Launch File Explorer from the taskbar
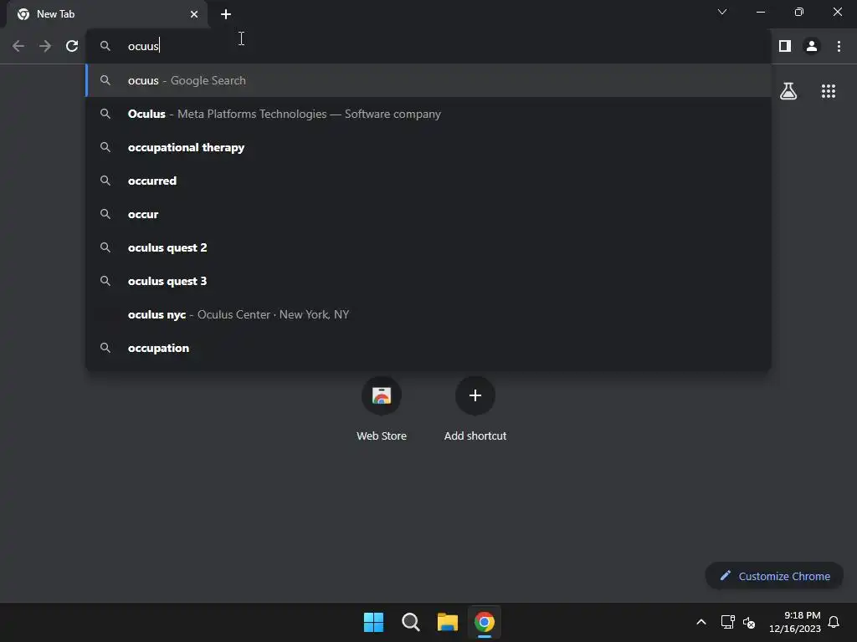Viewport: 857px width, 642px height. [448, 622]
